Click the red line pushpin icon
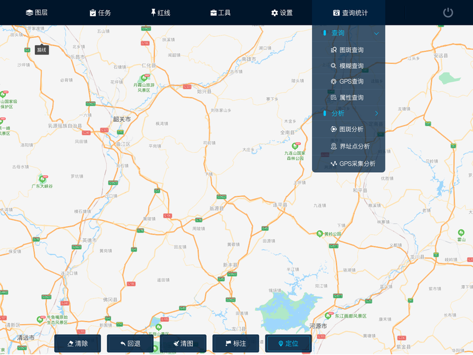Screen dimensions: 473x355 tap(153, 12)
